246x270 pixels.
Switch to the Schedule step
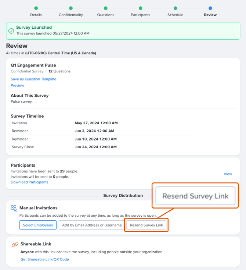pyautogui.click(x=176, y=8)
